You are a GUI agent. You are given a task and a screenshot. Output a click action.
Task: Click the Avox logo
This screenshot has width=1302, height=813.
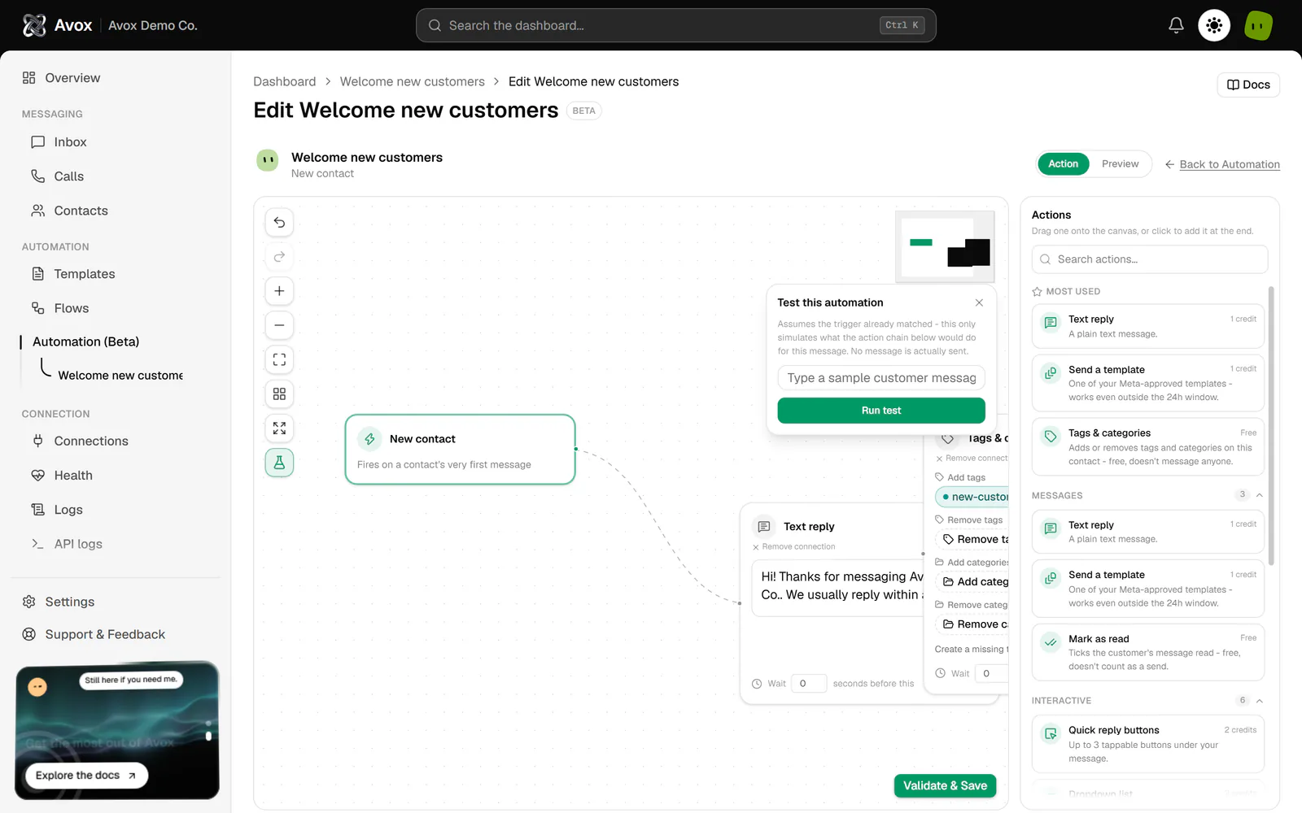coord(58,25)
